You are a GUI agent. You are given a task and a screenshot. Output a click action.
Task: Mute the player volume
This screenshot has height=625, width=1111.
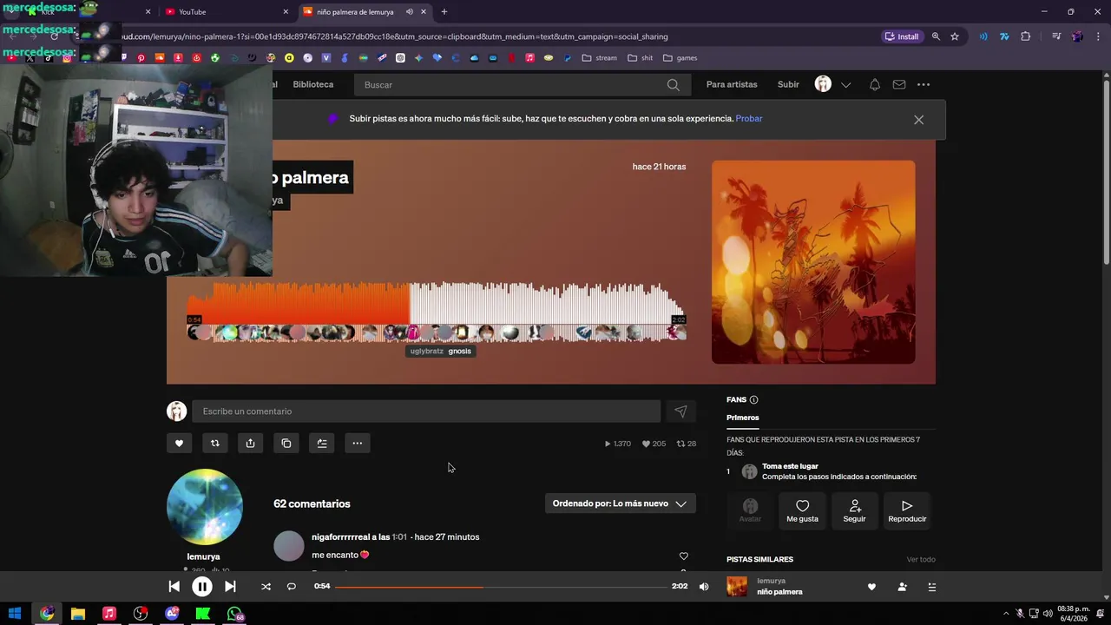click(704, 587)
